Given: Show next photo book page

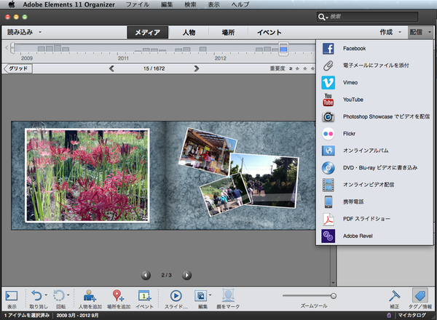Looking at the screenshot, I should click(x=186, y=275).
